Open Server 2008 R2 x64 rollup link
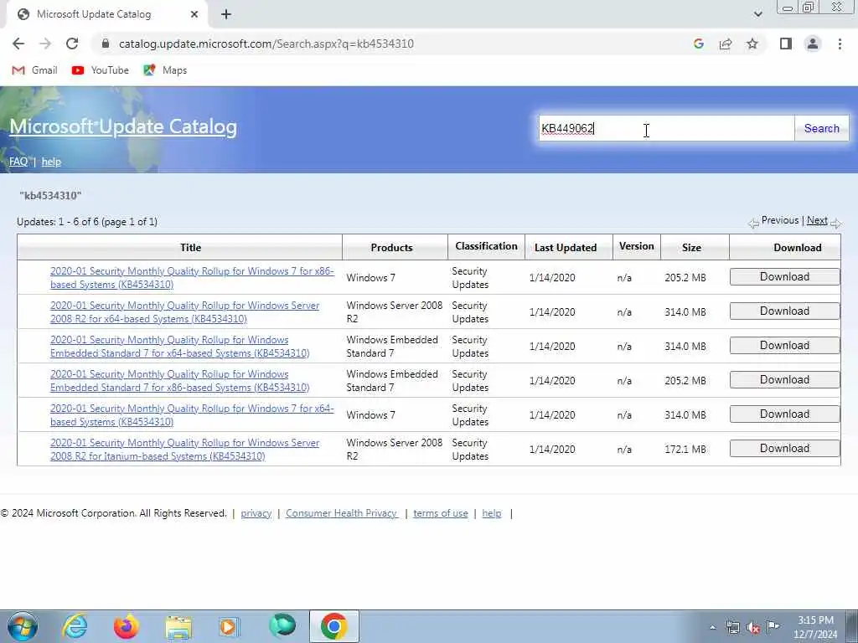858x643 pixels. [185, 312]
